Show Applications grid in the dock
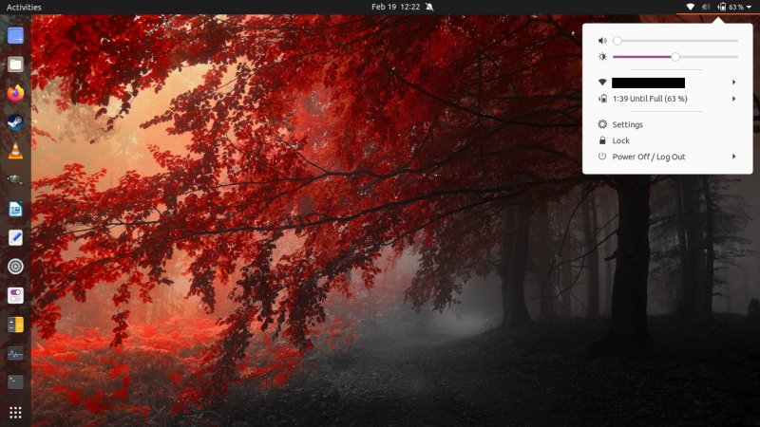The height and width of the screenshot is (427, 760). click(15, 413)
